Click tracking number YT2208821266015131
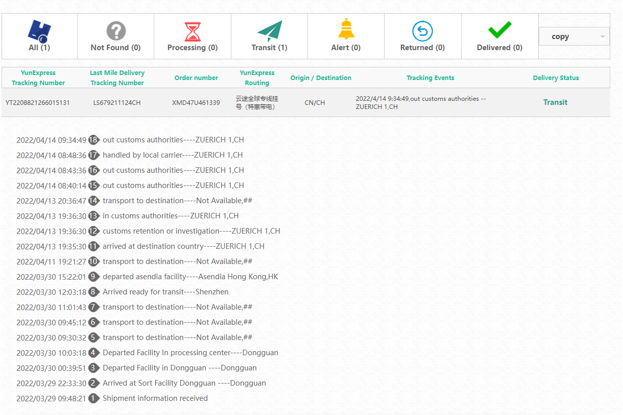This screenshot has width=623, height=415. [38, 103]
